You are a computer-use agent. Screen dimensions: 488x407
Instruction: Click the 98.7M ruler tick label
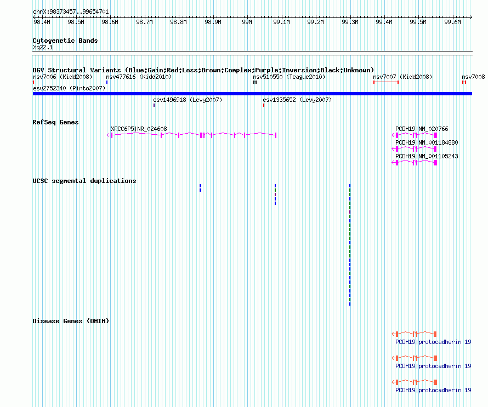coord(144,22)
